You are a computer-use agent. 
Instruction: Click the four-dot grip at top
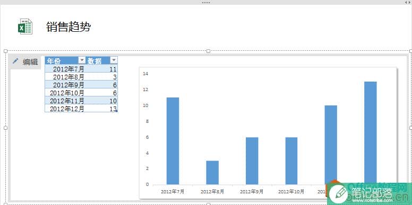pos(206,2)
